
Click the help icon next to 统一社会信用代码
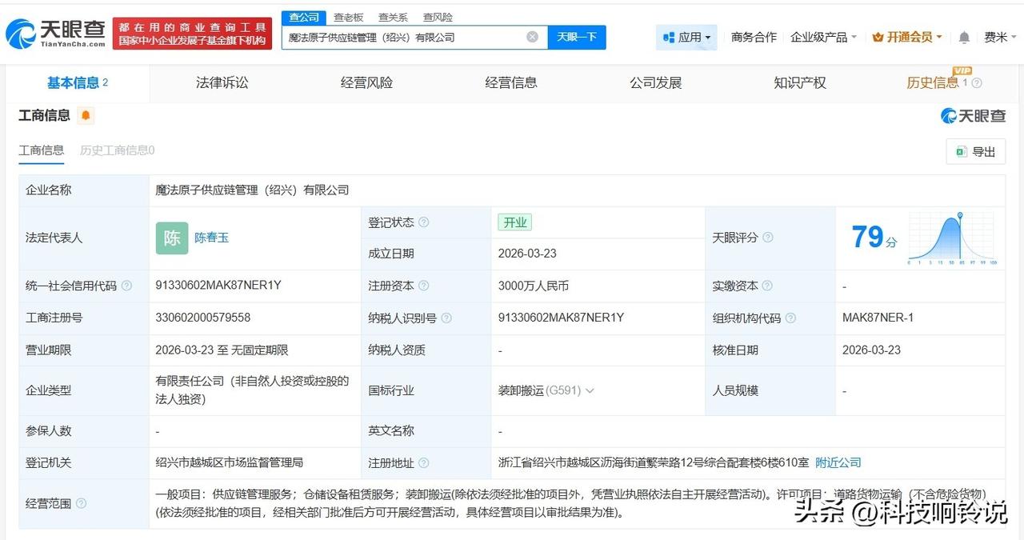coord(126,286)
